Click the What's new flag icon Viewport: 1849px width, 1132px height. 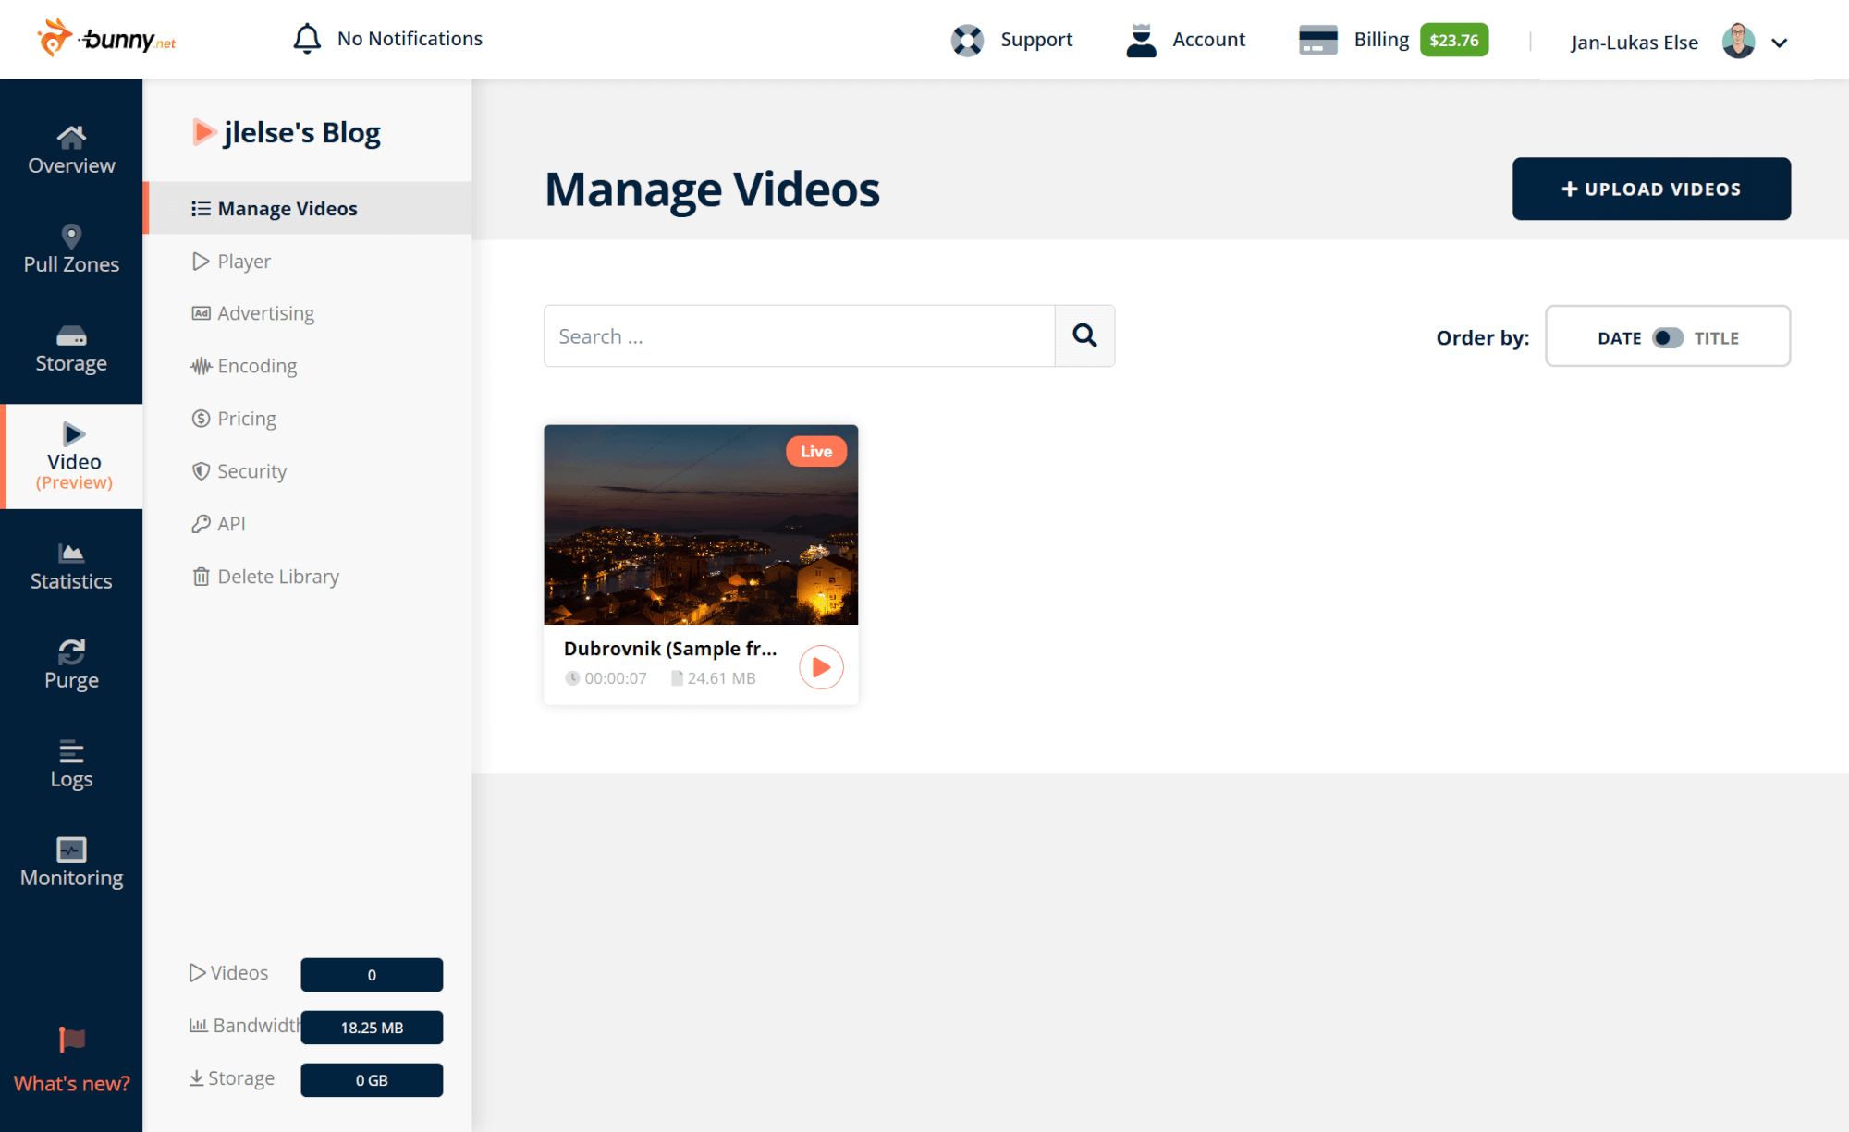pyautogui.click(x=72, y=1039)
